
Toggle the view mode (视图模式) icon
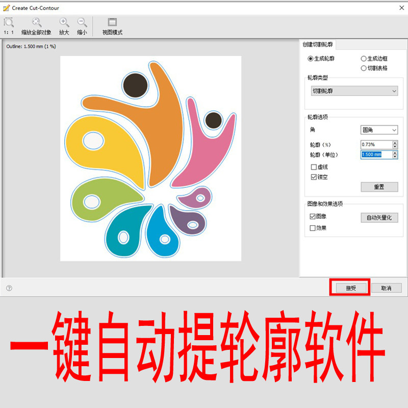pyautogui.click(x=112, y=22)
